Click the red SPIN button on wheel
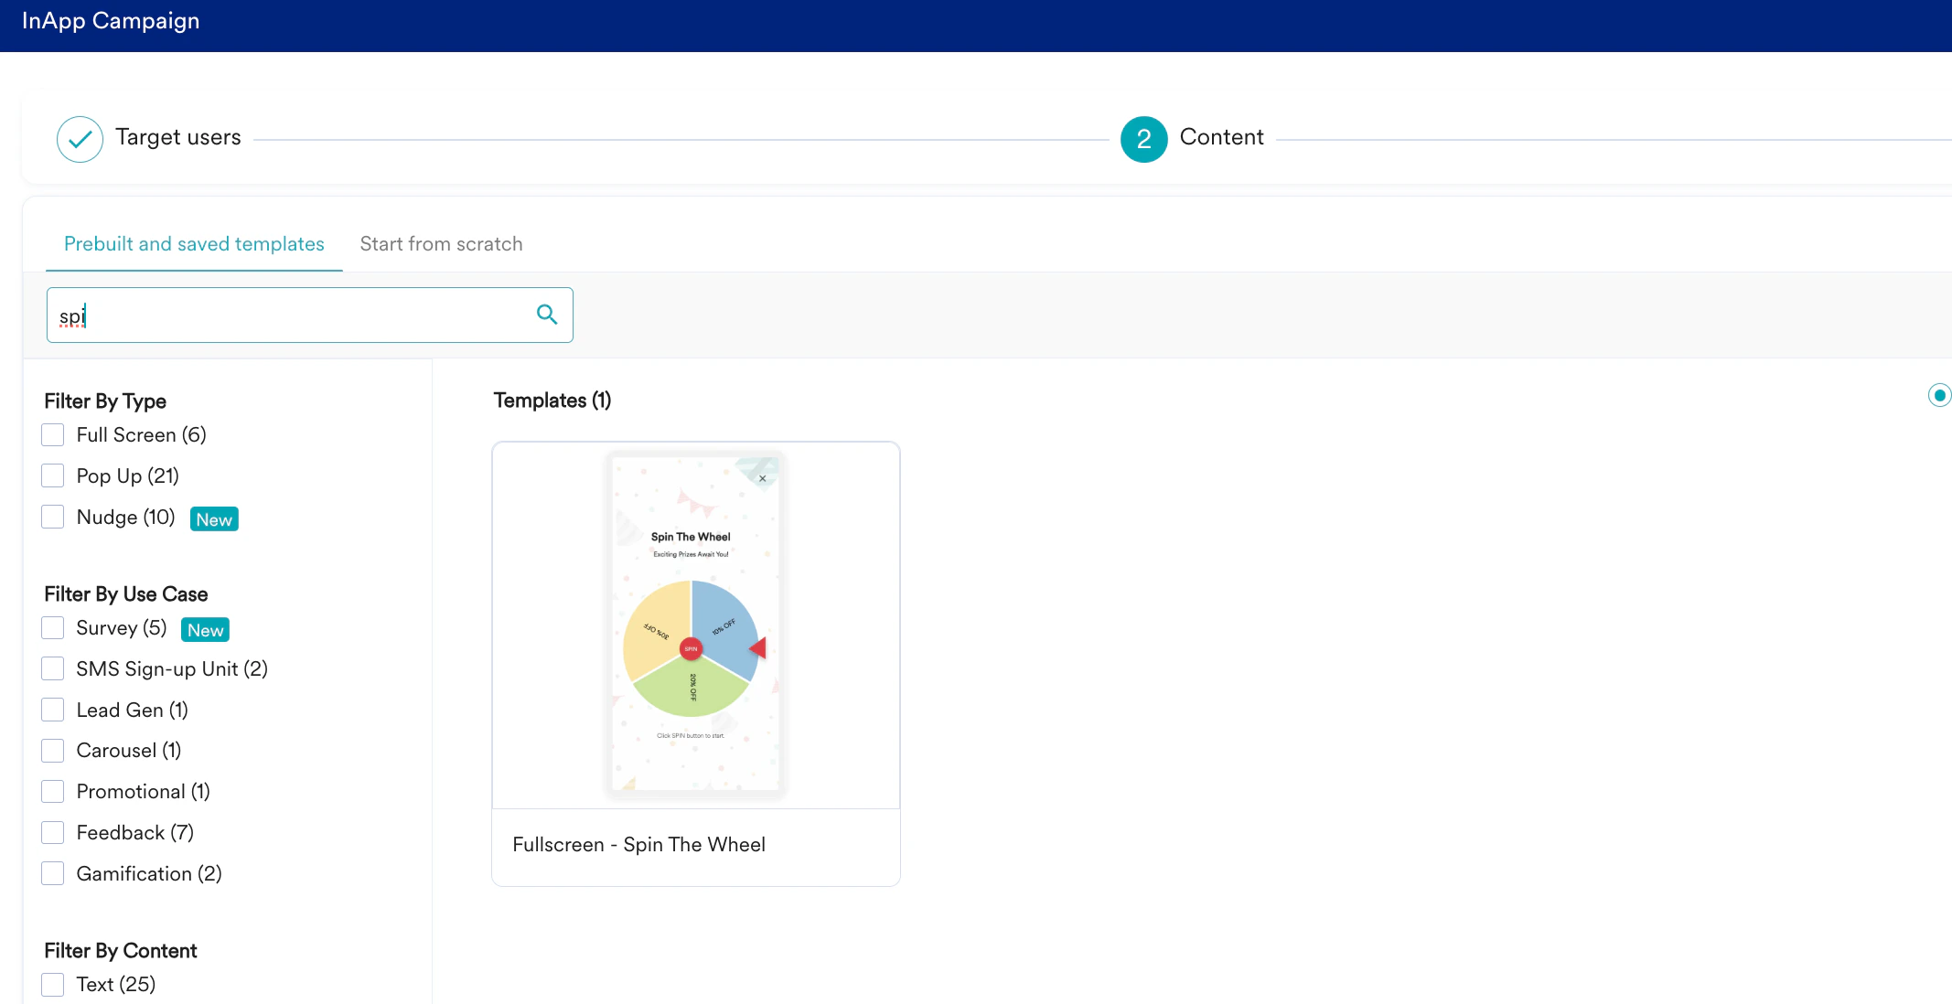Image resolution: width=1952 pixels, height=1004 pixels. [691, 648]
